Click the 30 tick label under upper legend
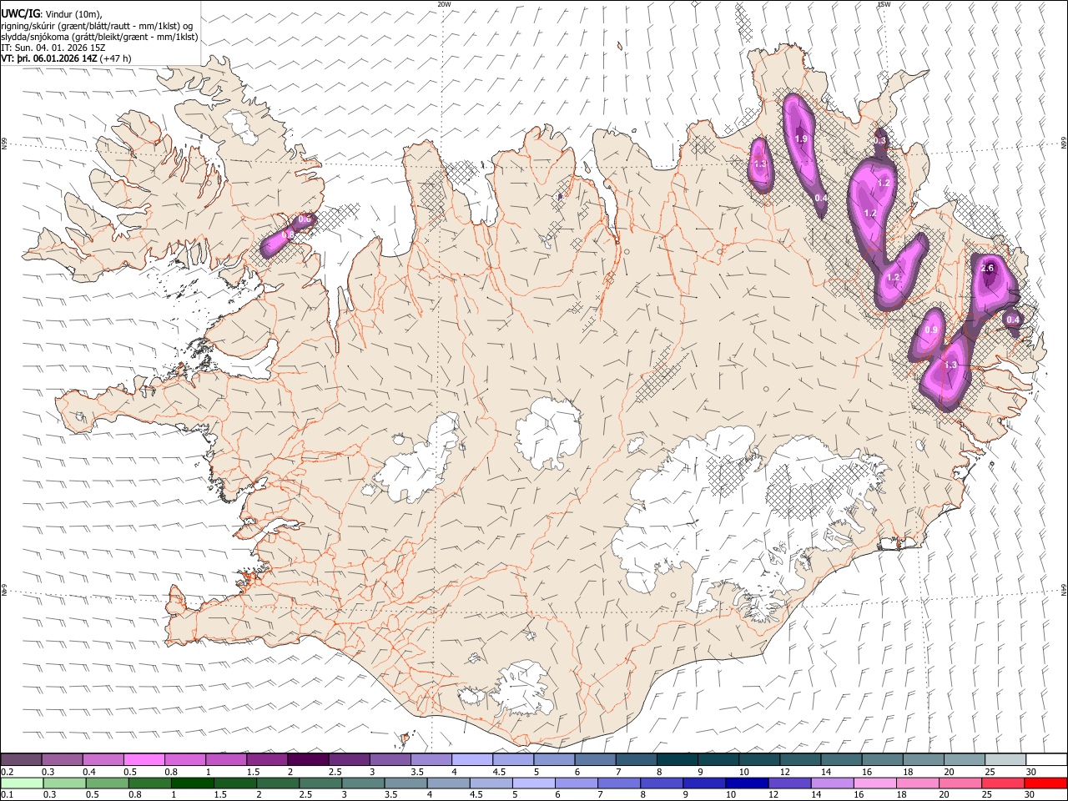The image size is (1068, 801). (x=1031, y=772)
